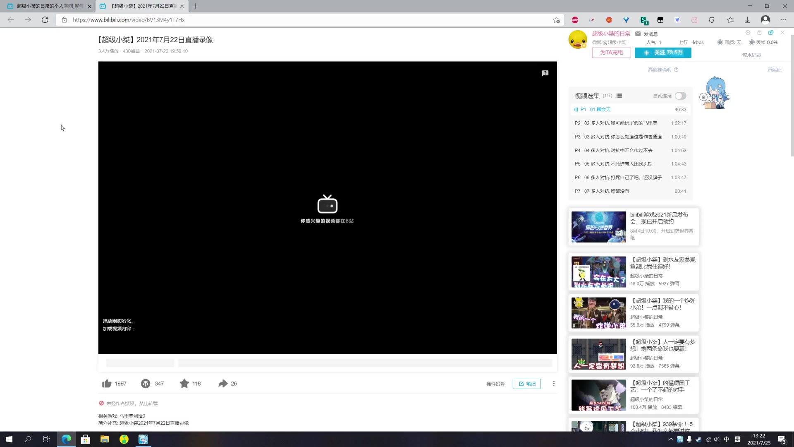Viewport: 794px width, 447px height.
Task: Open the 马里奥制造2 related game link
Action: tap(132, 416)
